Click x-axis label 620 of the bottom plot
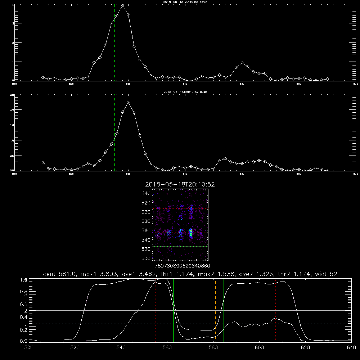The image size is (360, 360). (305, 348)
